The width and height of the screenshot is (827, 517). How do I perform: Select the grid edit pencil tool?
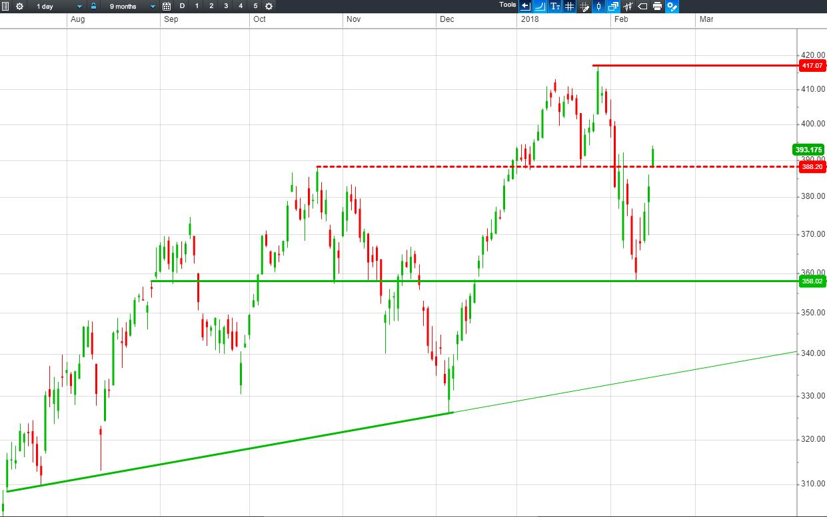[x=584, y=6]
